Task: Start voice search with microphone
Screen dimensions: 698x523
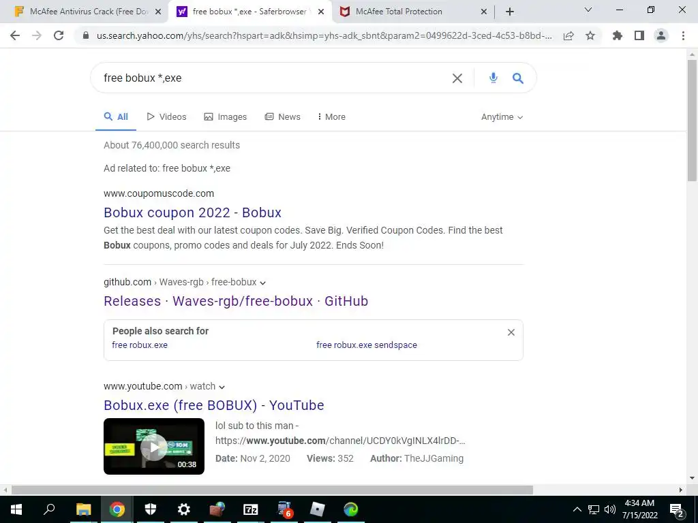Action: (x=494, y=78)
